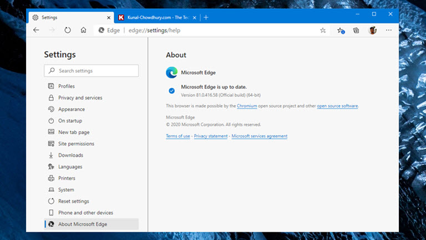The height and width of the screenshot is (240, 426).
Task: Open Site permissions settings
Action: click(x=92, y=144)
